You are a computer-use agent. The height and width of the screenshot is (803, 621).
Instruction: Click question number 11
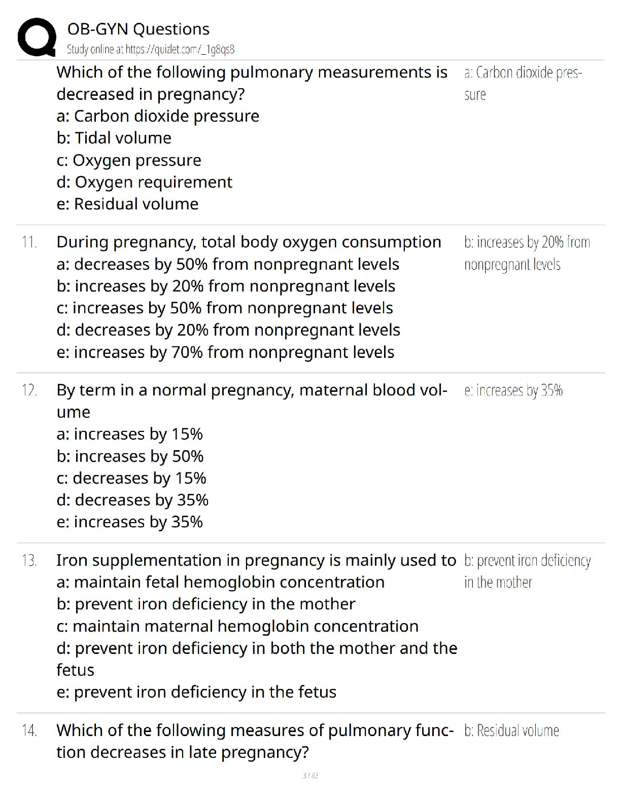(x=29, y=242)
